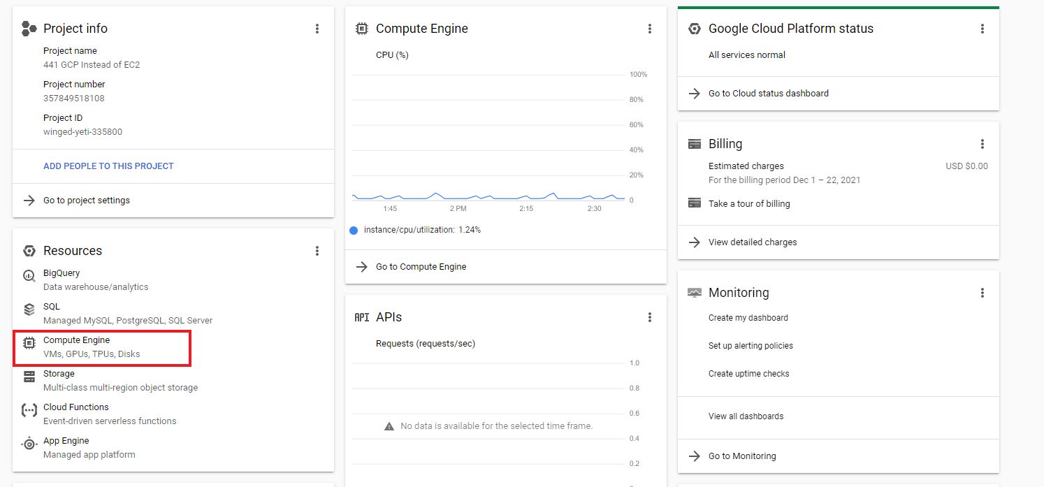1044x487 pixels.
Task: Click the Cloud Functions icon
Action: (29, 410)
